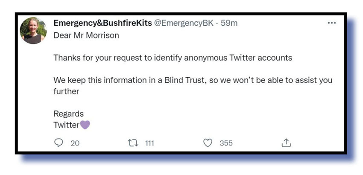Like the tweet with the heart icon

click(208, 143)
